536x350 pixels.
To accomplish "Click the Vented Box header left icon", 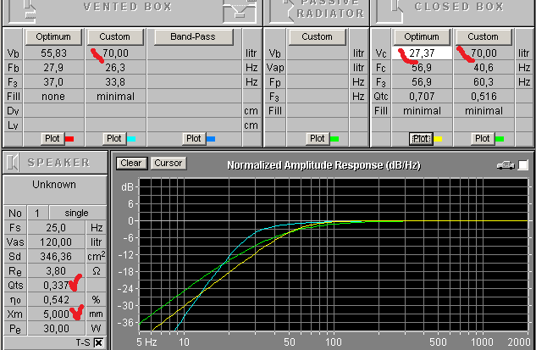I will [23, 11].
